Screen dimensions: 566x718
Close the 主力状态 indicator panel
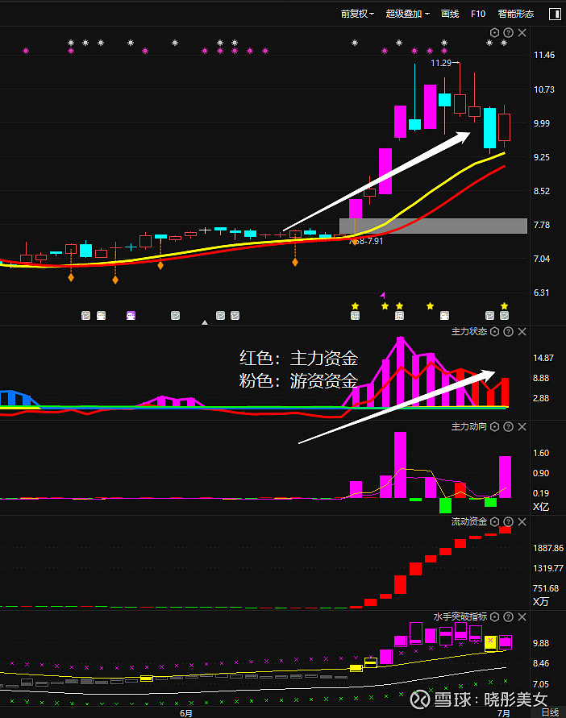[522, 331]
